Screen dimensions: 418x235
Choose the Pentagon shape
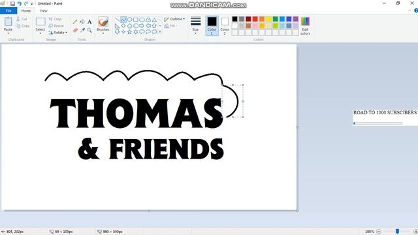tap(129, 26)
